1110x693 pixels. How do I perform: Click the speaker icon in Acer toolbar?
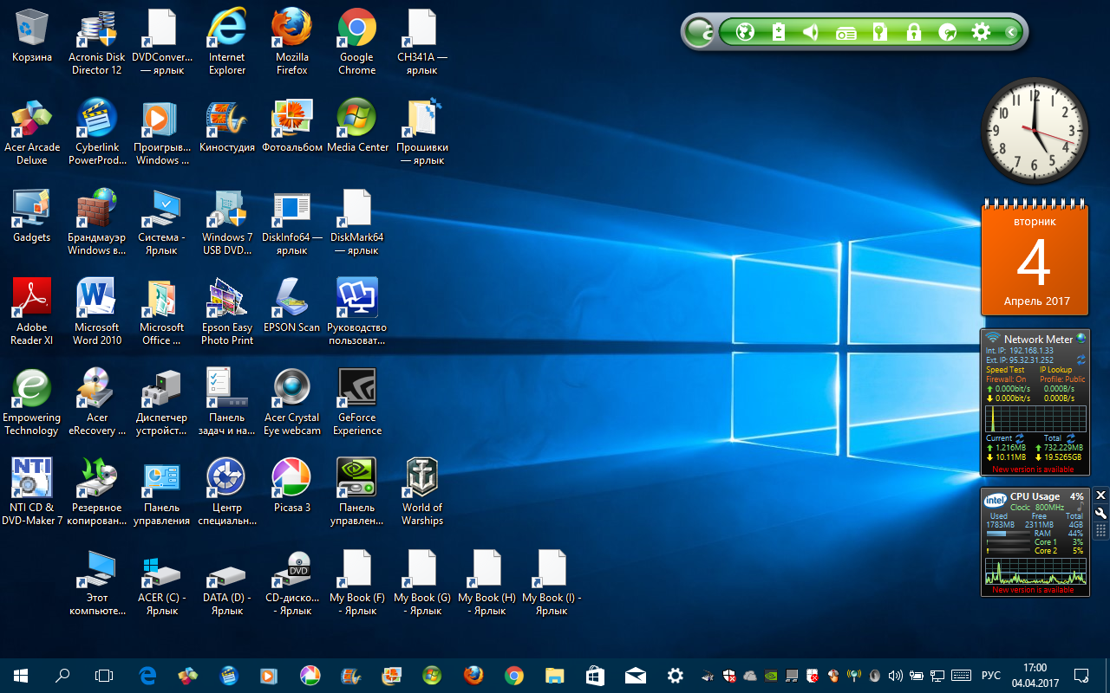click(x=812, y=32)
